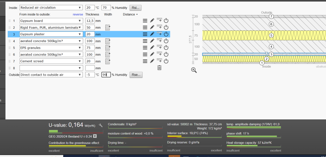
Task: Open the Distance column header menu
Action: [130, 14]
